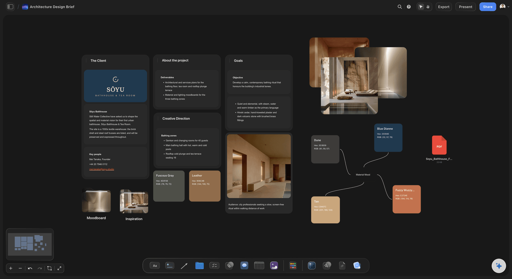Click the Present button
This screenshot has height=279, width=512.
465,7
